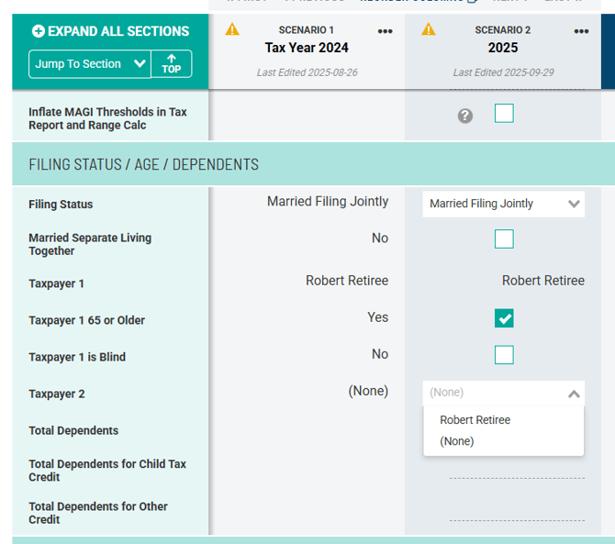Screen dimensions: 615x544
Task: Open Scenario 2 three-dot options menu
Action: [x=581, y=31]
